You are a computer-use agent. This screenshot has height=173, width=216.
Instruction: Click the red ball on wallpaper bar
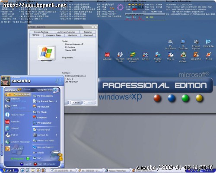(x=157, y=98)
